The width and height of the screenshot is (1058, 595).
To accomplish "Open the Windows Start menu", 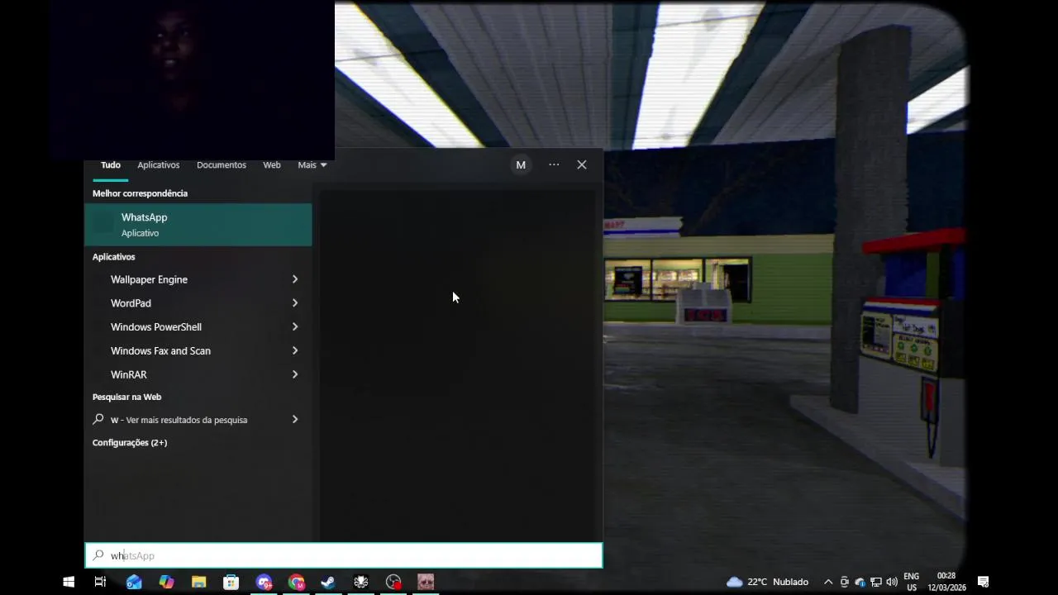I will (69, 582).
